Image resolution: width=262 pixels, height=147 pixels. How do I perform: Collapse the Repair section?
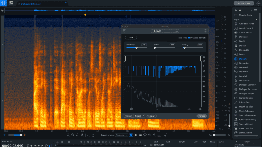pos(257,20)
